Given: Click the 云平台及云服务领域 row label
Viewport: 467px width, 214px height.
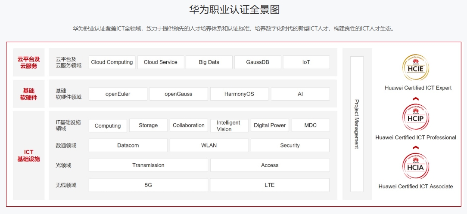Looking at the screenshot, I should click(x=68, y=62).
